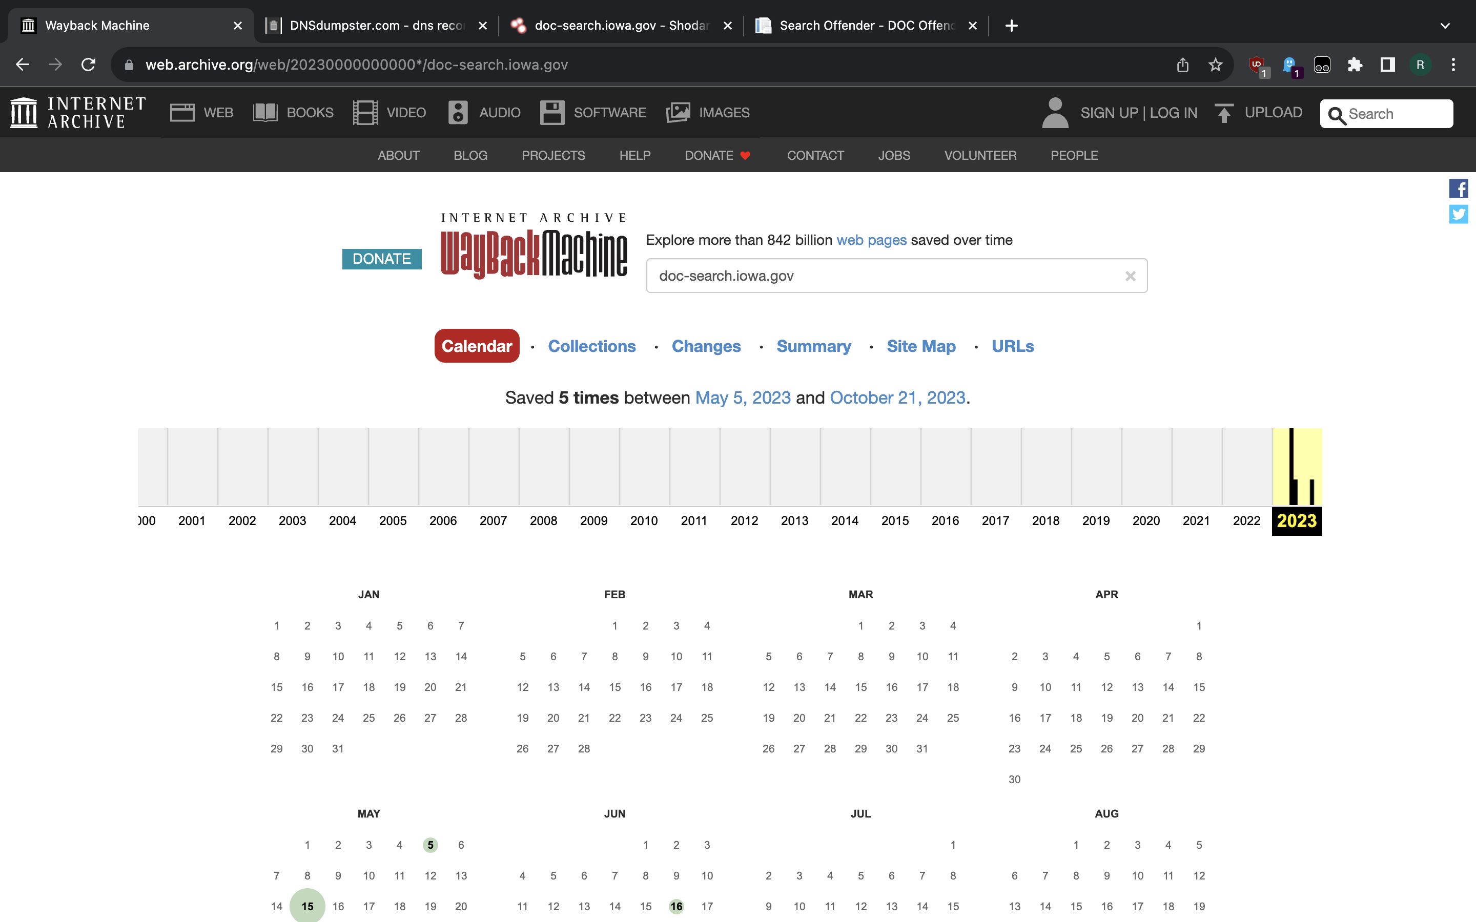Switch to the Shodan doc-search.iowa.gov tab
This screenshot has width=1476, height=922.
pyautogui.click(x=621, y=26)
